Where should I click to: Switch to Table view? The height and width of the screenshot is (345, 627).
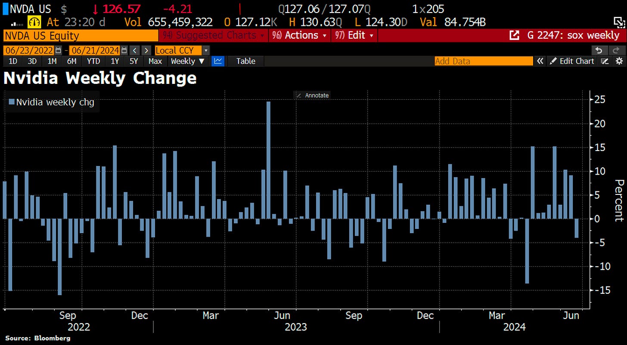[245, 61]
